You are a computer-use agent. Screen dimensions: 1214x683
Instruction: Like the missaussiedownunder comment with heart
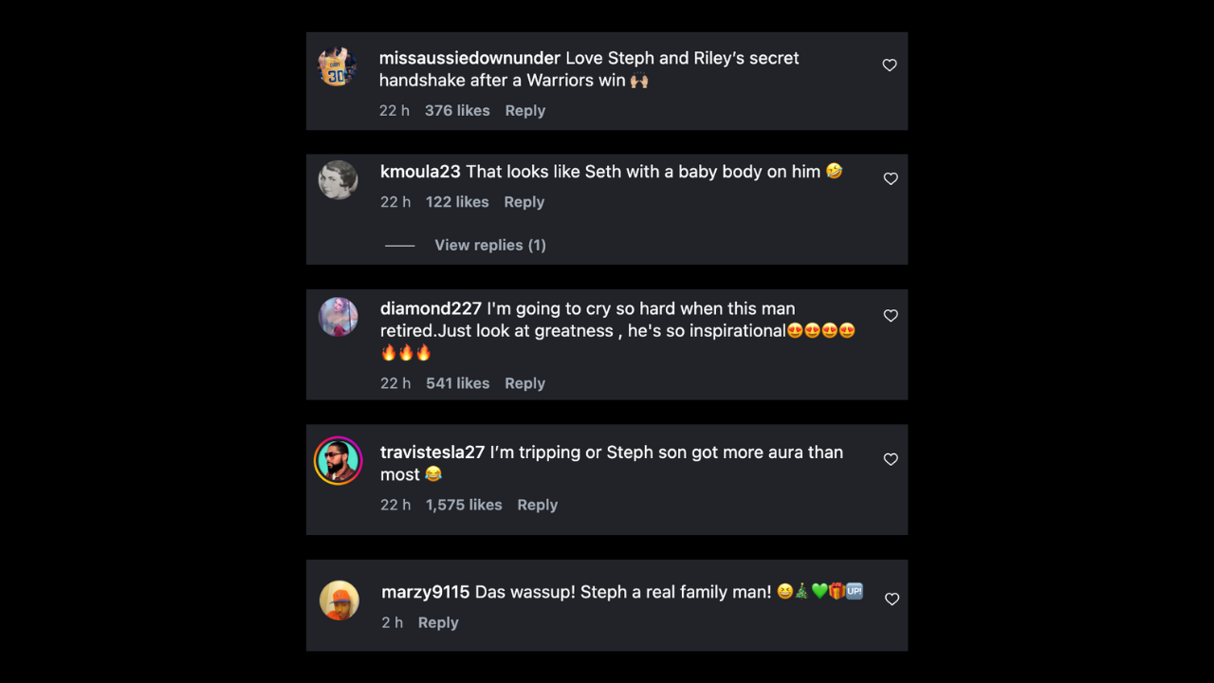(890, 65)
